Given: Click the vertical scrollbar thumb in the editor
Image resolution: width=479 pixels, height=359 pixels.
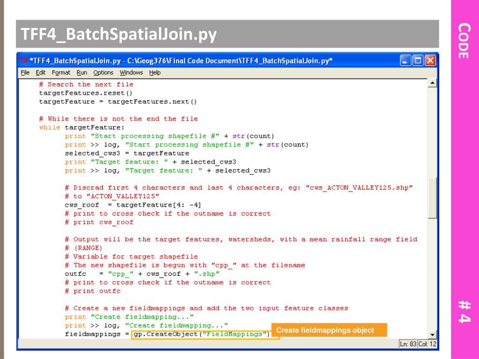Looking at the screenshot, I should pos(432,198).
